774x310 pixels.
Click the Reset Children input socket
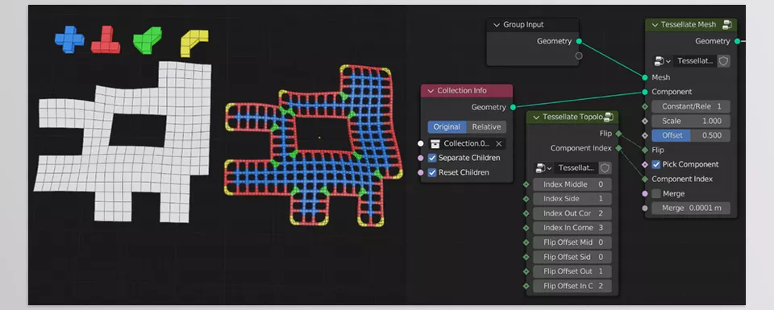click(x=421, y=172)
